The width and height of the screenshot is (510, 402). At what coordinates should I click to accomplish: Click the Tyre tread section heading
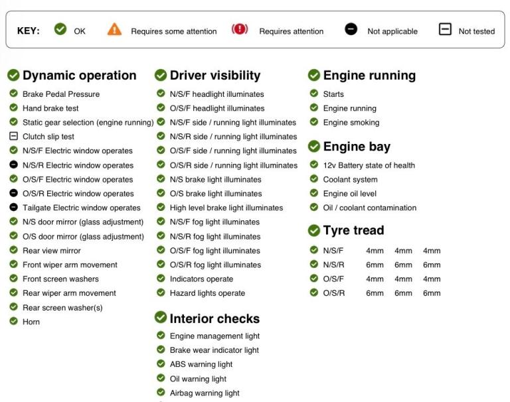coord(353,231)
